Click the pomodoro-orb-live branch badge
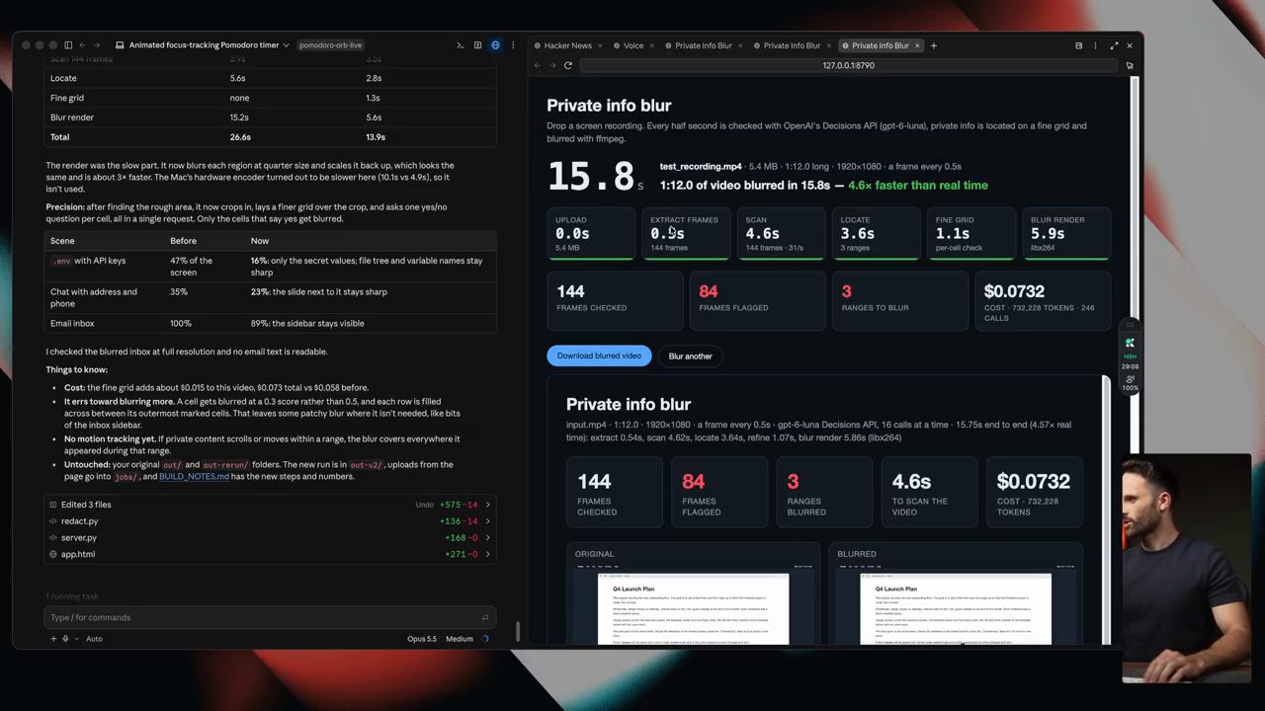Viewport: 1265px width, 711px height. click(x=331, y=45)
